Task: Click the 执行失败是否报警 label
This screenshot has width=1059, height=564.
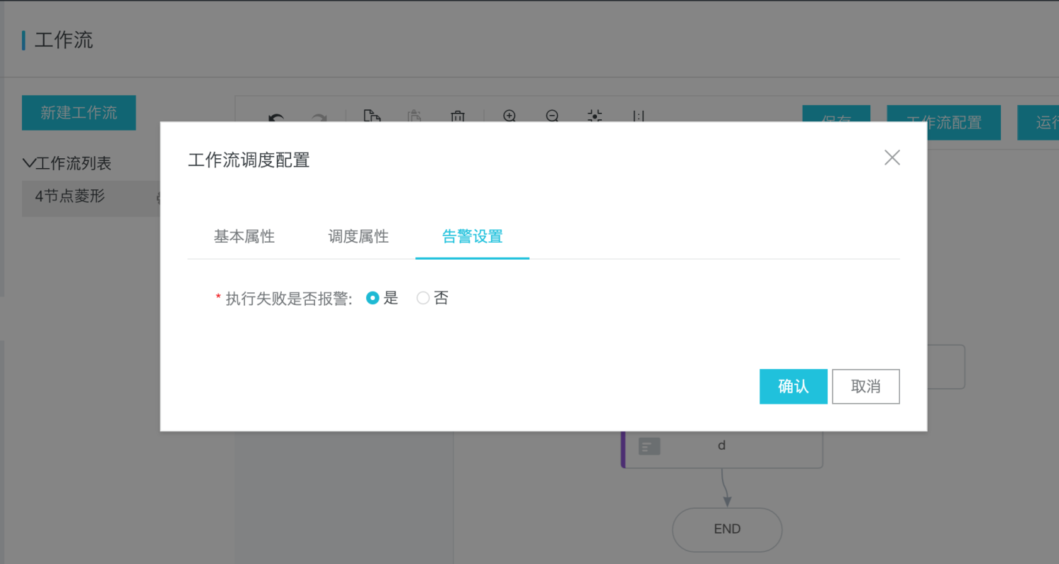Action: point(289,299)
